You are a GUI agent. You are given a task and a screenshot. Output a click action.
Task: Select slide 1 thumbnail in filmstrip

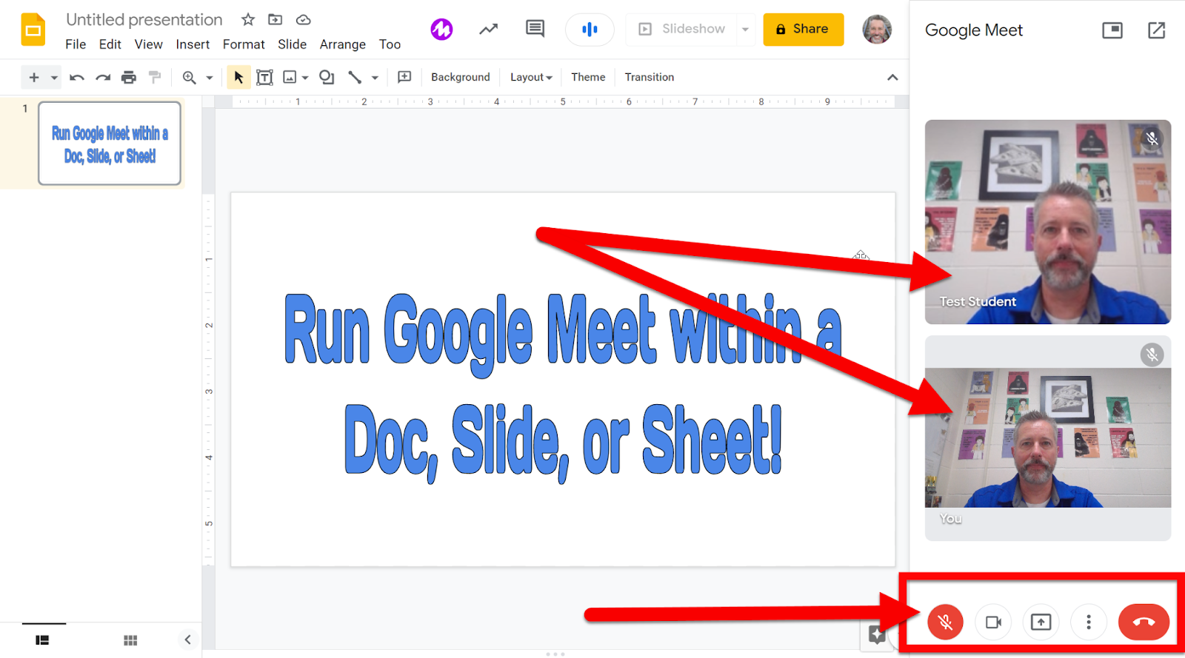(x=110, y=143)
